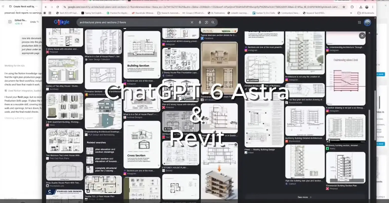Open the Typing Test English bookmark

(x=92, y=13)
